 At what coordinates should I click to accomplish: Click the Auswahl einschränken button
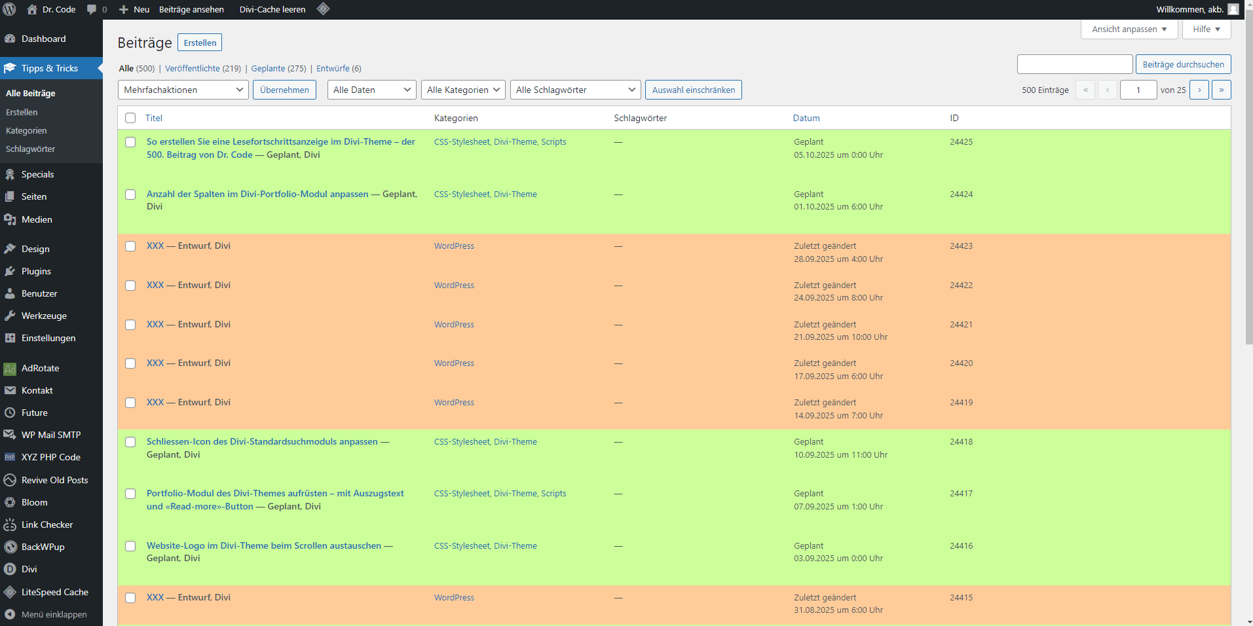[693, 90]
